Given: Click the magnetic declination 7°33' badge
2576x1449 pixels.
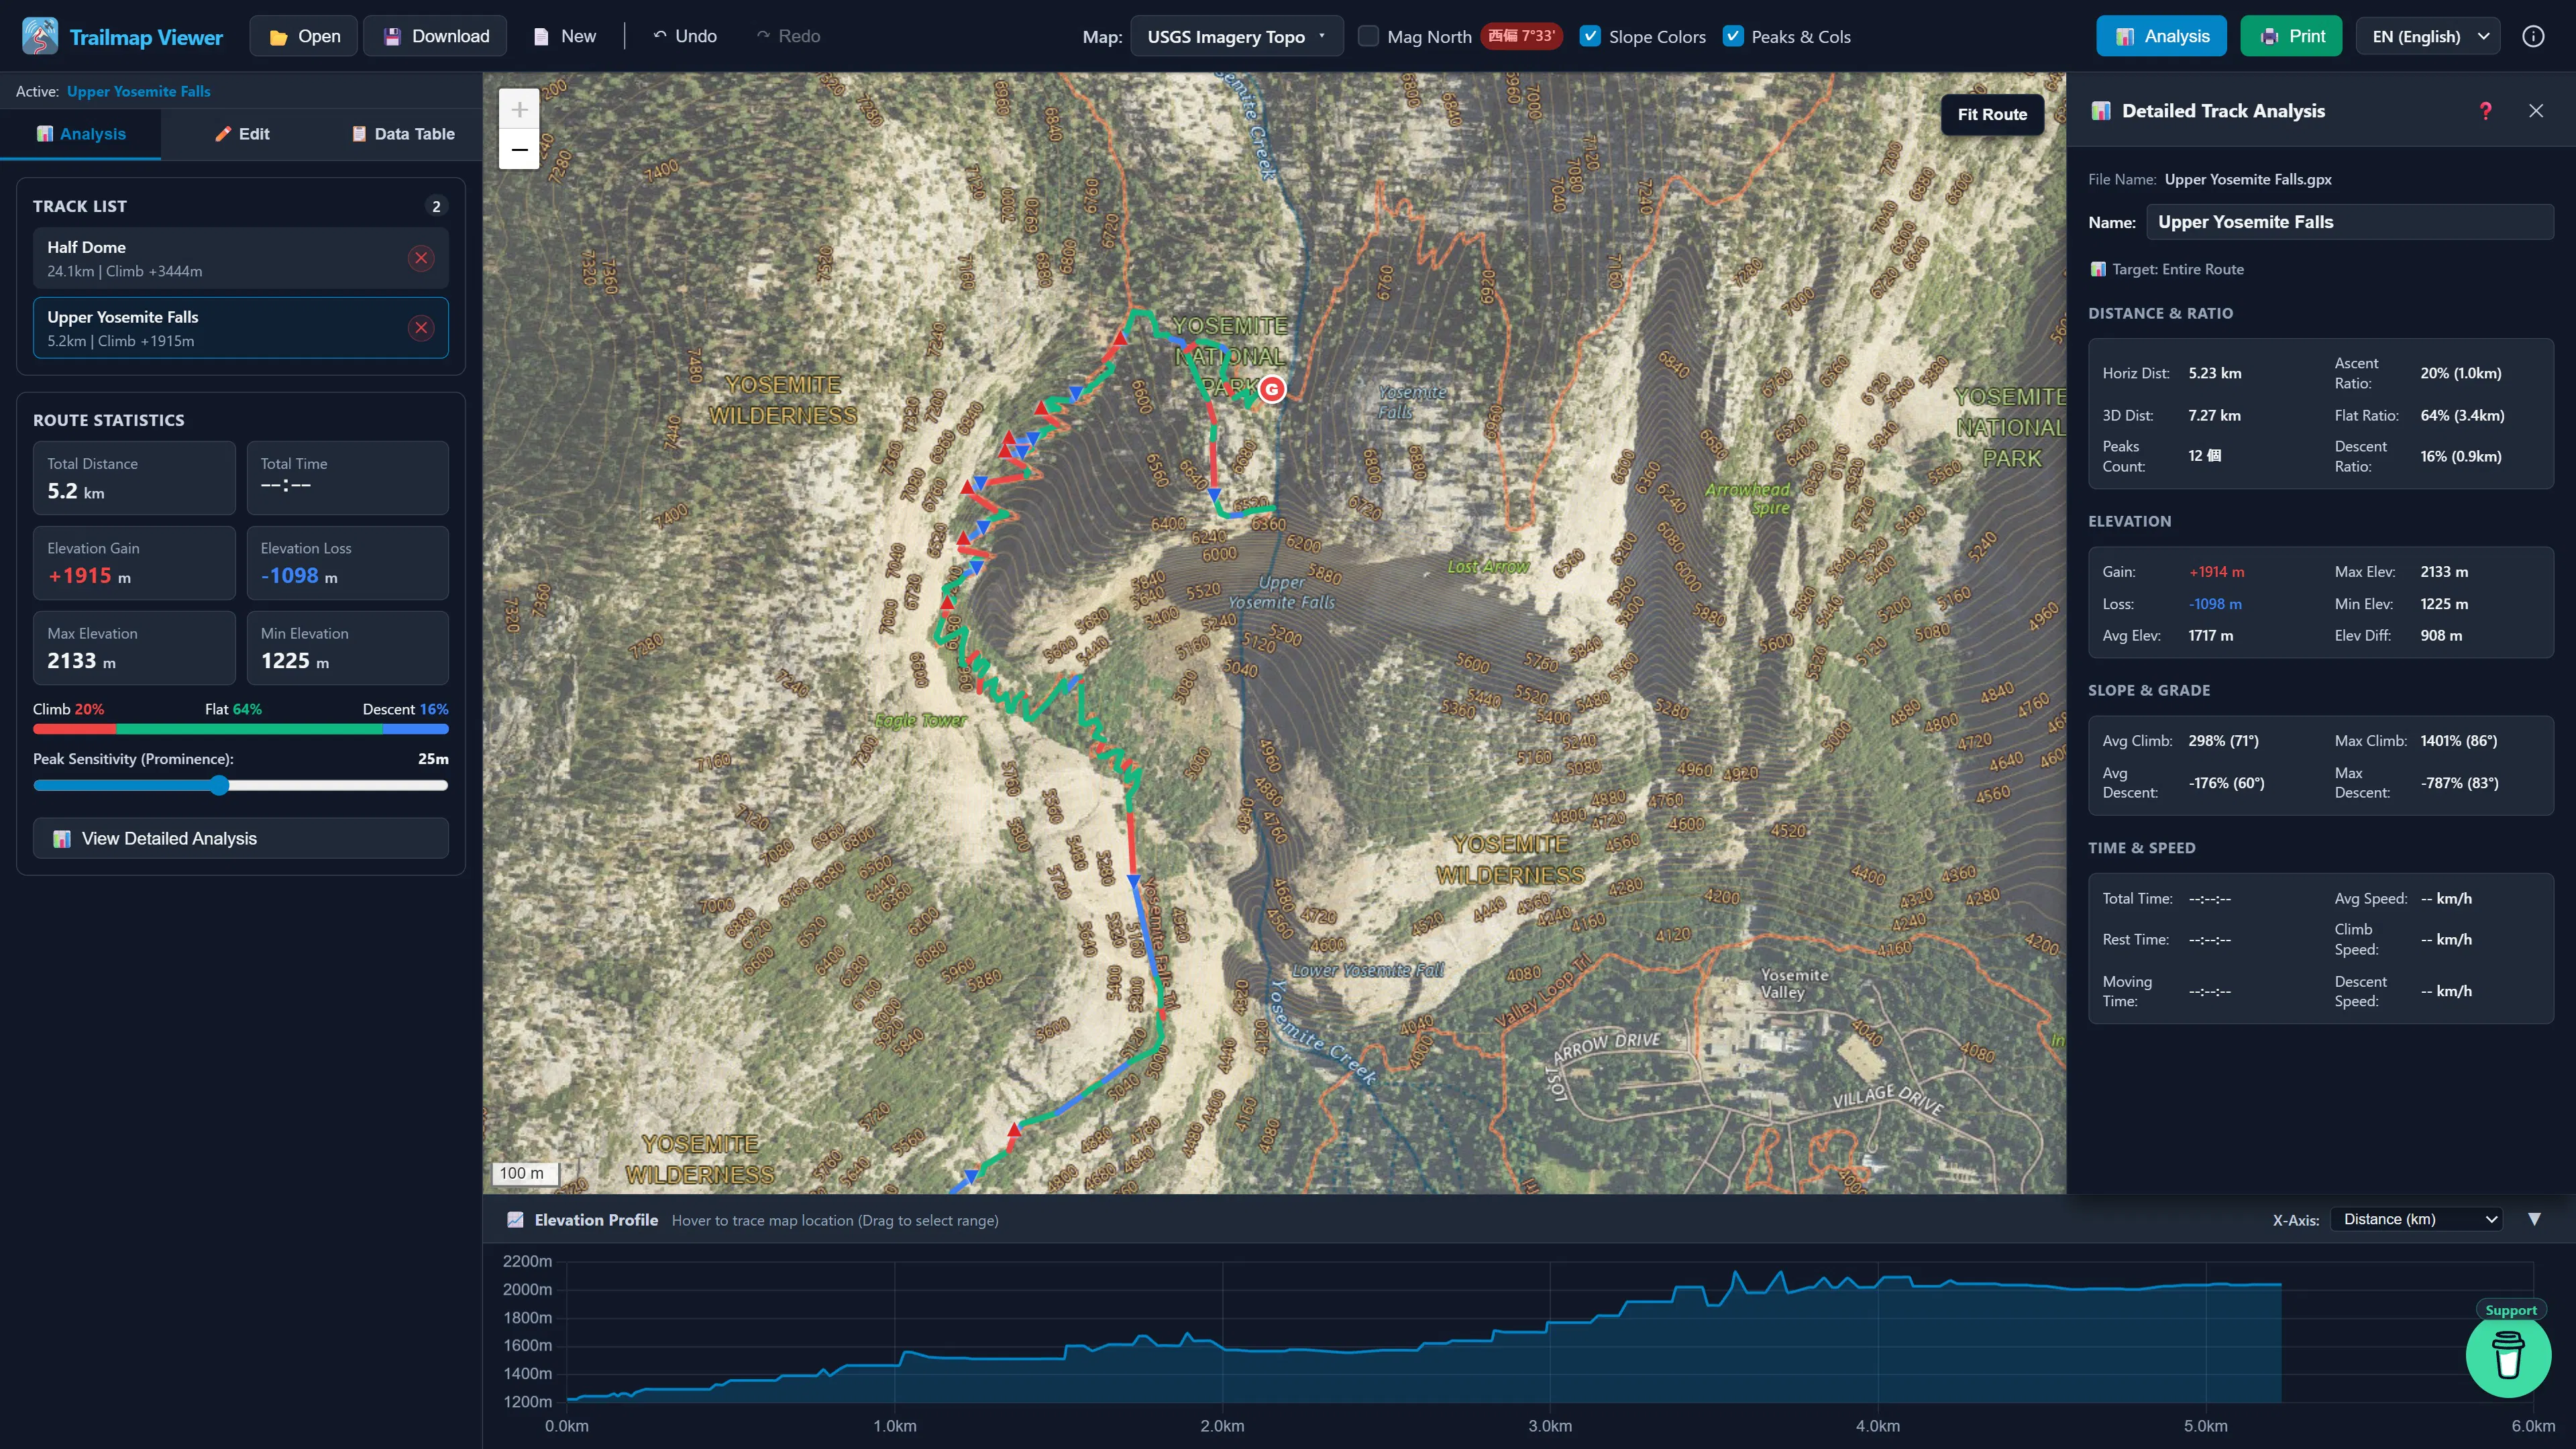Looking at the screenshot, I should (1521, 36).
